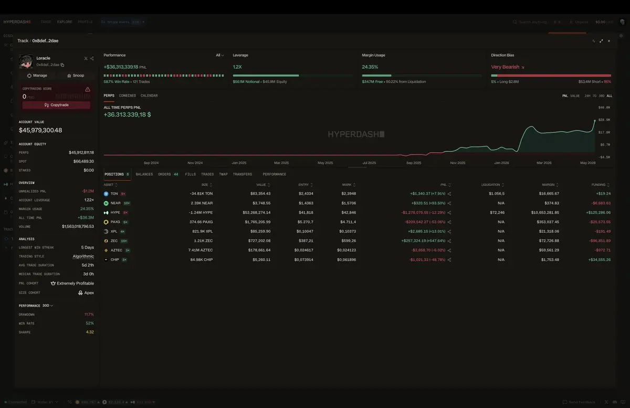Open the TRADES tab
This screenshot has width=630, height=408.
click(x=207, y=174)
